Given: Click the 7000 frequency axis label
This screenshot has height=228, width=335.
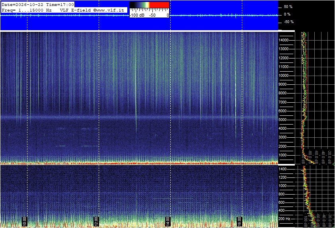Looking at the screenshot, I should click(282, 102).
